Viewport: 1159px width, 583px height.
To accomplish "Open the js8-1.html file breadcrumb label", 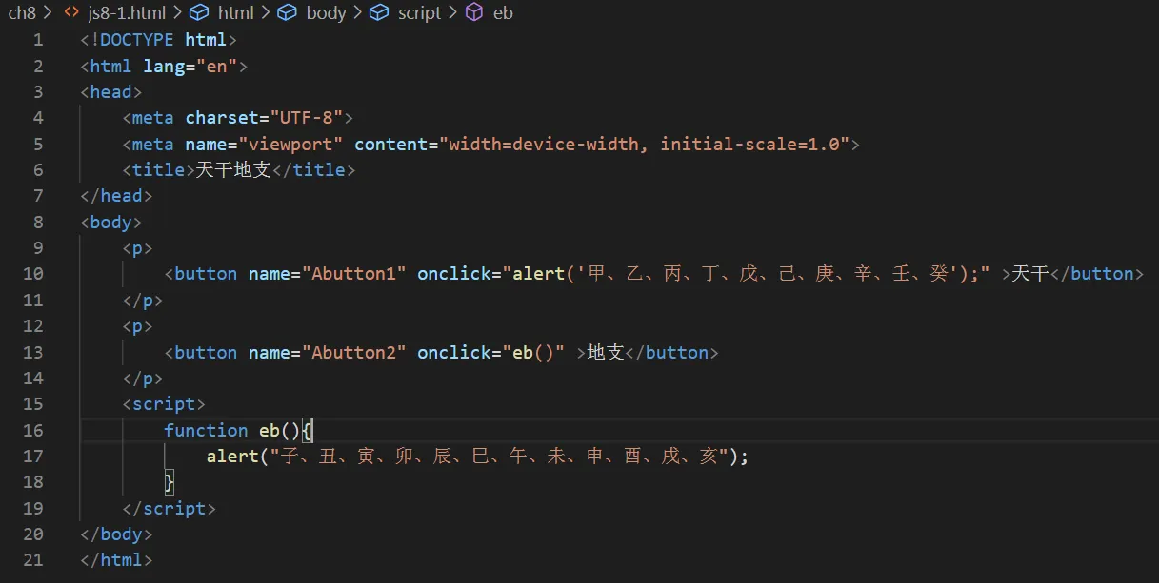I will click(127, 13).
